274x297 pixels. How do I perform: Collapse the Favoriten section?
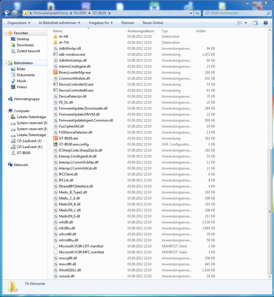(6, 33)
